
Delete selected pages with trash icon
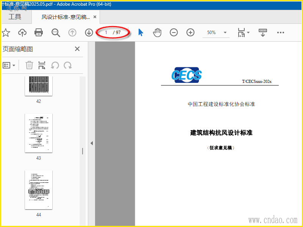click(x=29, y=65)
